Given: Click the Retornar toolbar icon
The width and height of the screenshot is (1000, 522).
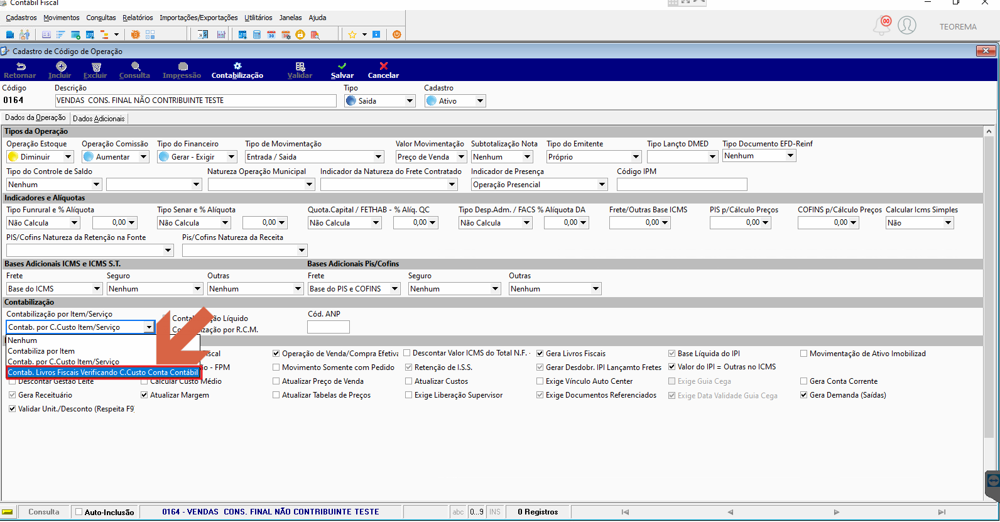Looking at the screenshot, I should point(20,66).
